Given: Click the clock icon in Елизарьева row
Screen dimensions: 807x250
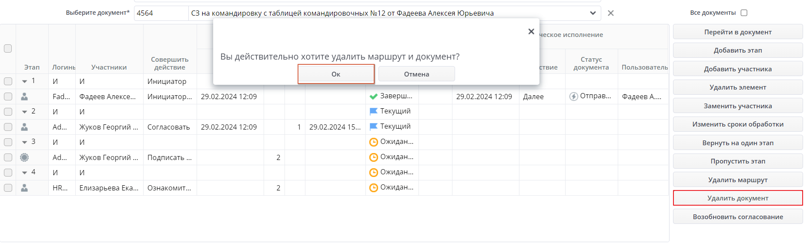Looking at the screenshot, I should coord(373,188).
